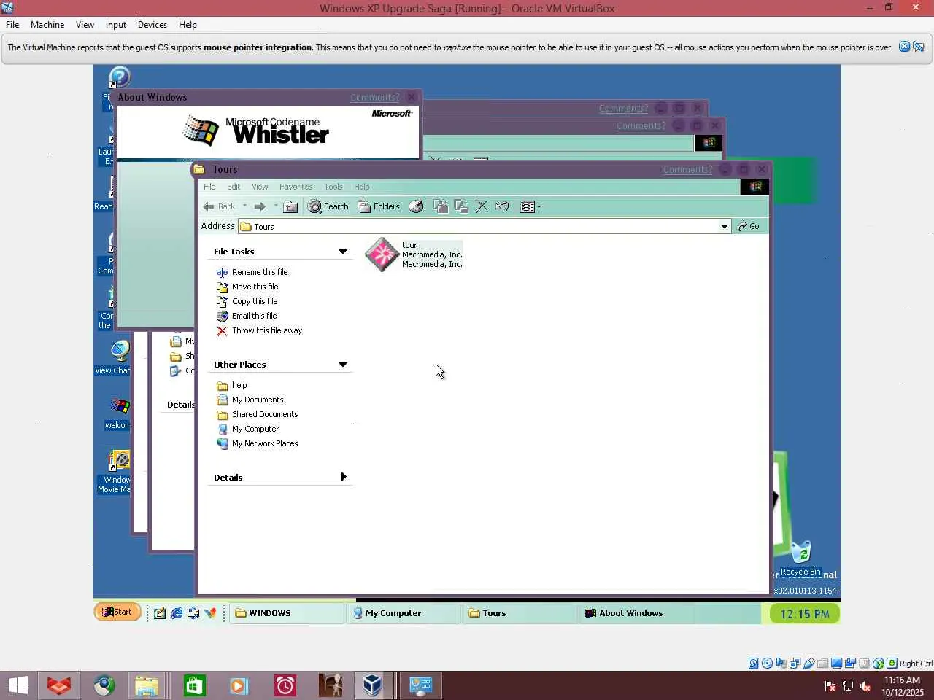Open the History toolbar icon

[x=416, y=206]
